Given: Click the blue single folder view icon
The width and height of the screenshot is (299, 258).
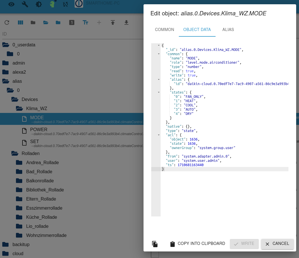Looking at the screenshot, I should (x=58, y=22).
